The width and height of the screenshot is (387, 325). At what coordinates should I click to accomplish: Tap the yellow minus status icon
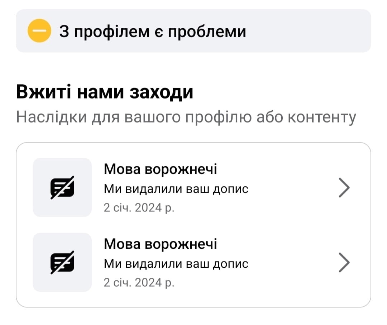point(39,31)
